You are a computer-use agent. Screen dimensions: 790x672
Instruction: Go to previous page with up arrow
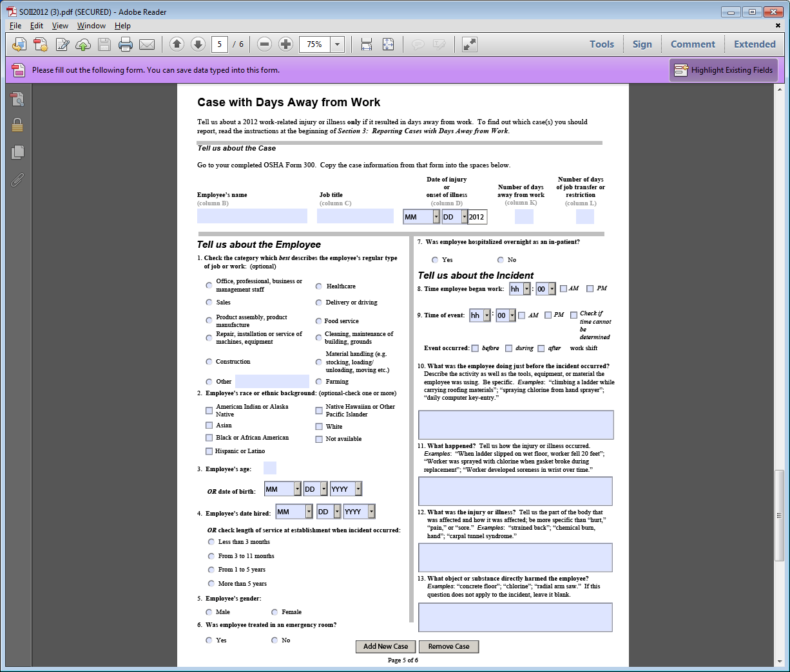[x=177, y=44]
